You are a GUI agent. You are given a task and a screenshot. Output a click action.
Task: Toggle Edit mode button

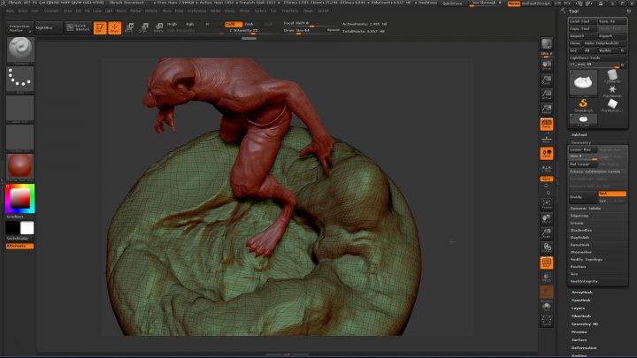pos(100,27)
